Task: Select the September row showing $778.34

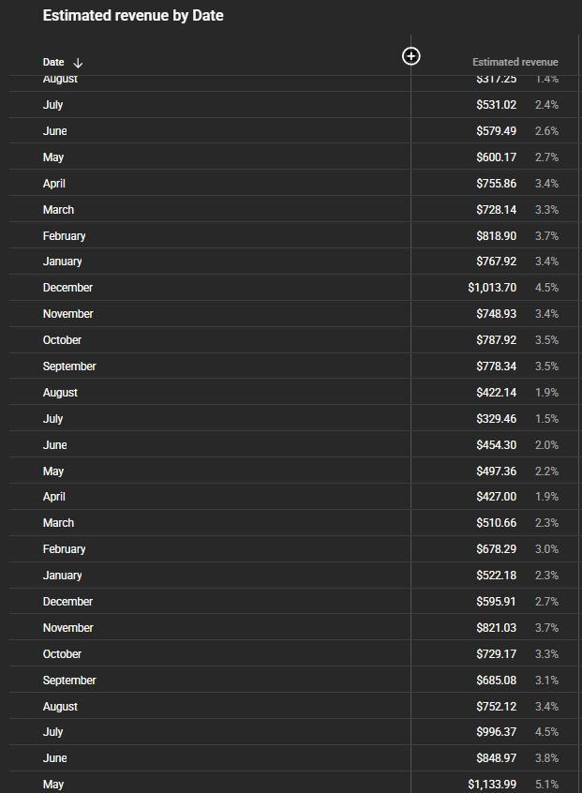Action: [69, 367]
